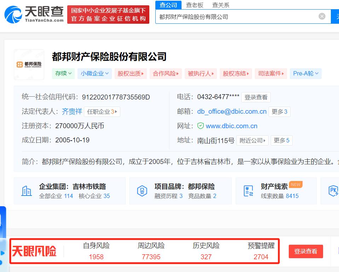Image resolution: width=339 pixels, height=272 pixels.
Task: Expand the 任职企业 3 list
Action: pyautogui.click(x=102, y=112)
